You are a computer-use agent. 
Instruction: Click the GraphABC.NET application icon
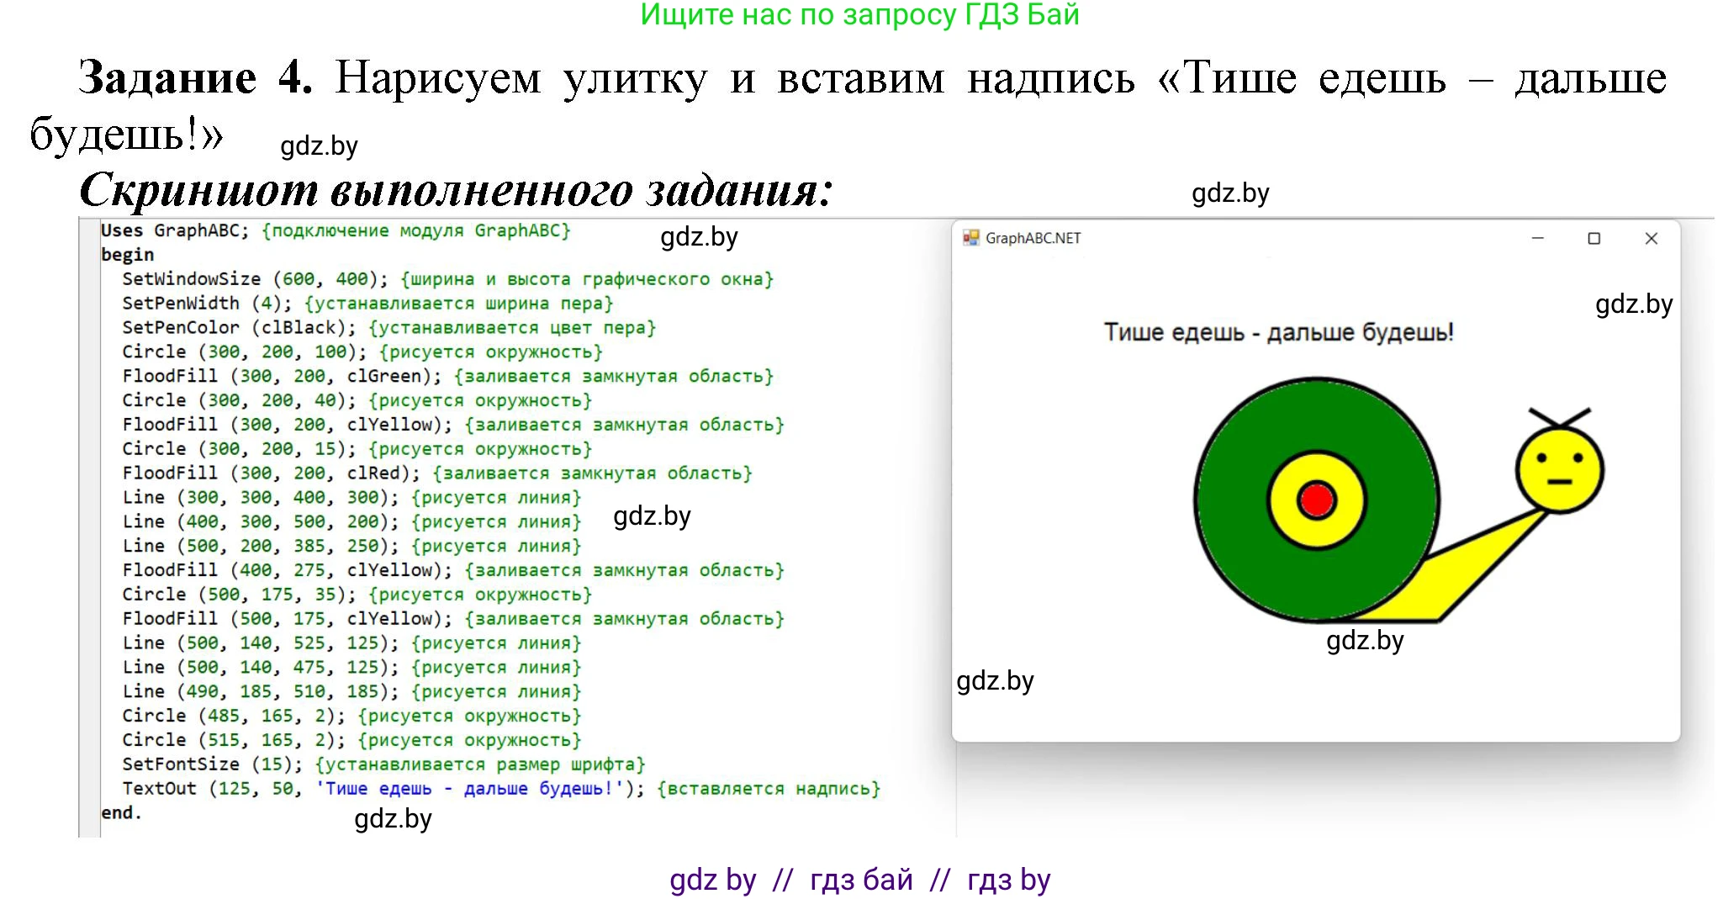coord(971,239)
